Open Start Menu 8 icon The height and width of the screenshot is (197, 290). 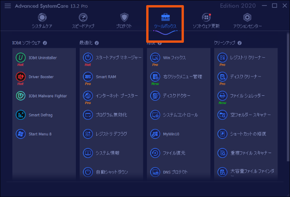(x=20, y=134)
